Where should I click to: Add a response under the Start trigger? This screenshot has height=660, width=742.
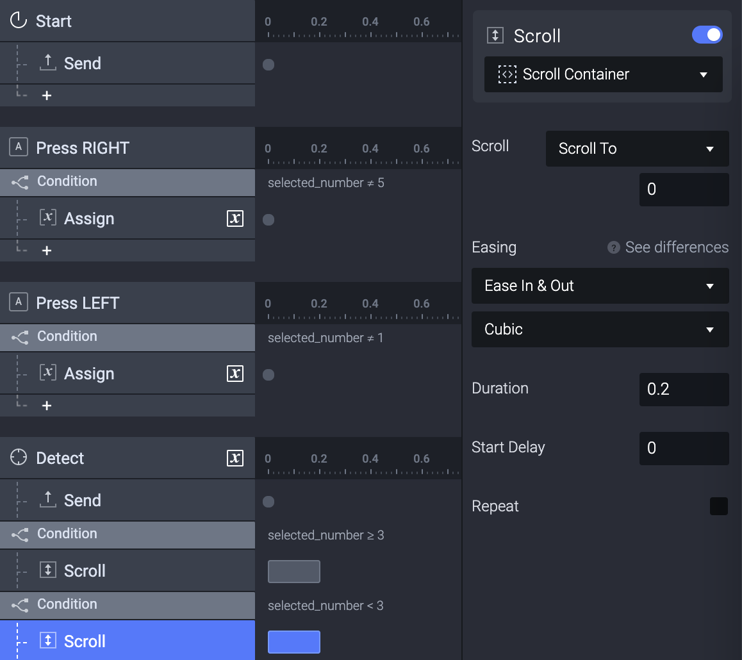[46, 95]
